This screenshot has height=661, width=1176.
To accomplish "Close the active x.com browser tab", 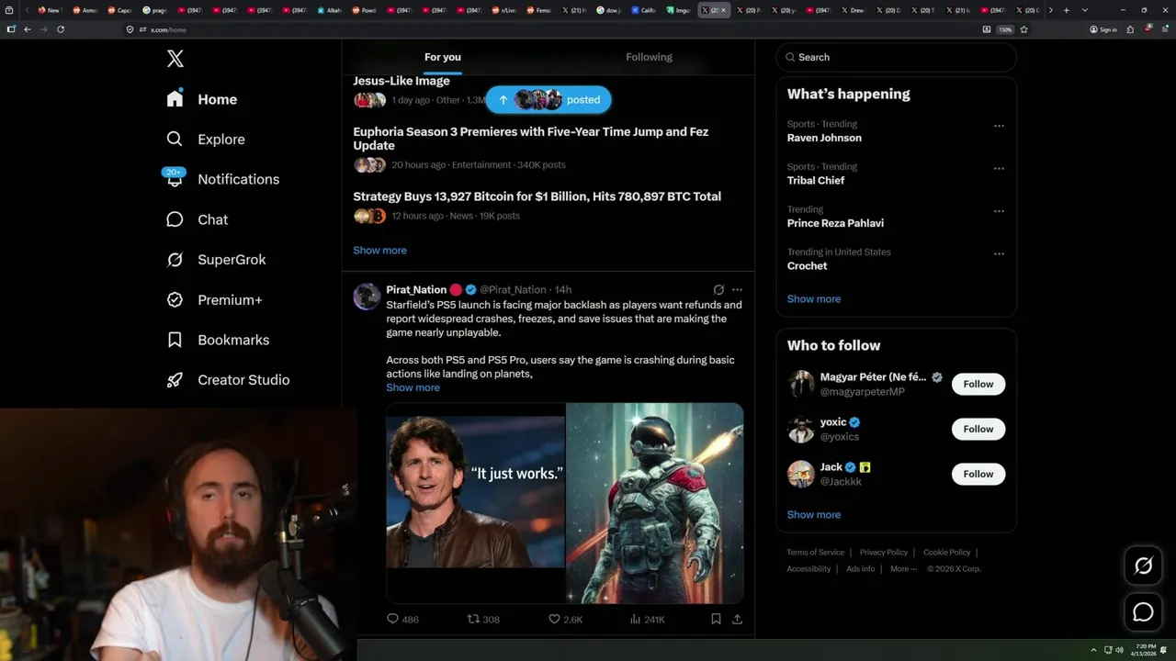I will pos(724,10).
